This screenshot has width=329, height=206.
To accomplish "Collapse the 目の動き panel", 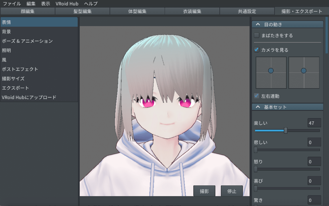I will pyautogui.click(x=258, y=24).
